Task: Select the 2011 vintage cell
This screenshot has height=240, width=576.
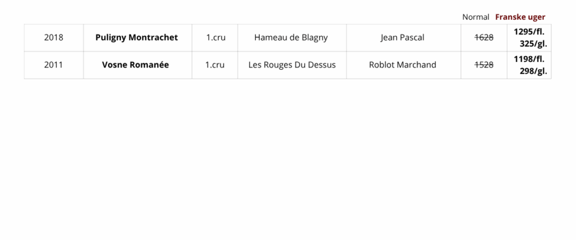Action: pos(53,65)
